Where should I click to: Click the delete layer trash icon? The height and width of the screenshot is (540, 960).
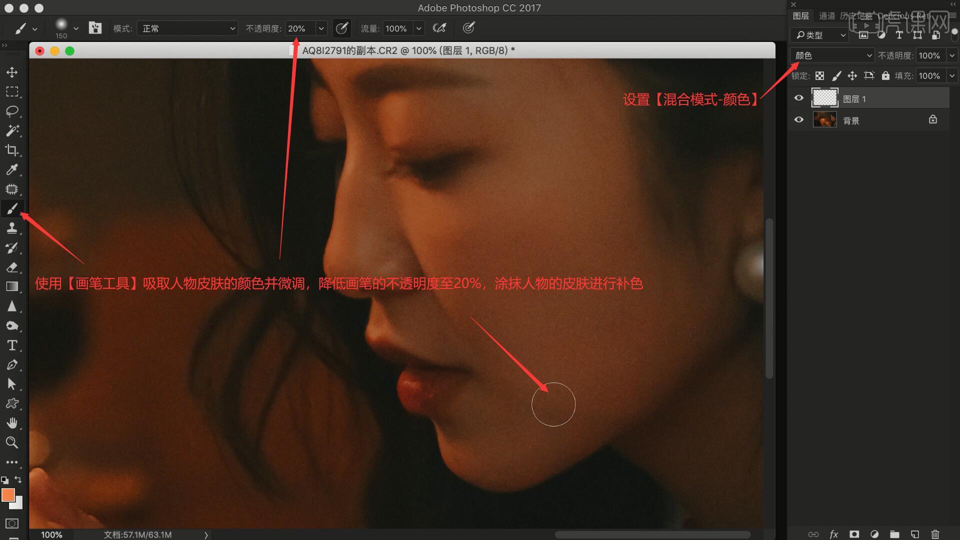coord(935,534)
